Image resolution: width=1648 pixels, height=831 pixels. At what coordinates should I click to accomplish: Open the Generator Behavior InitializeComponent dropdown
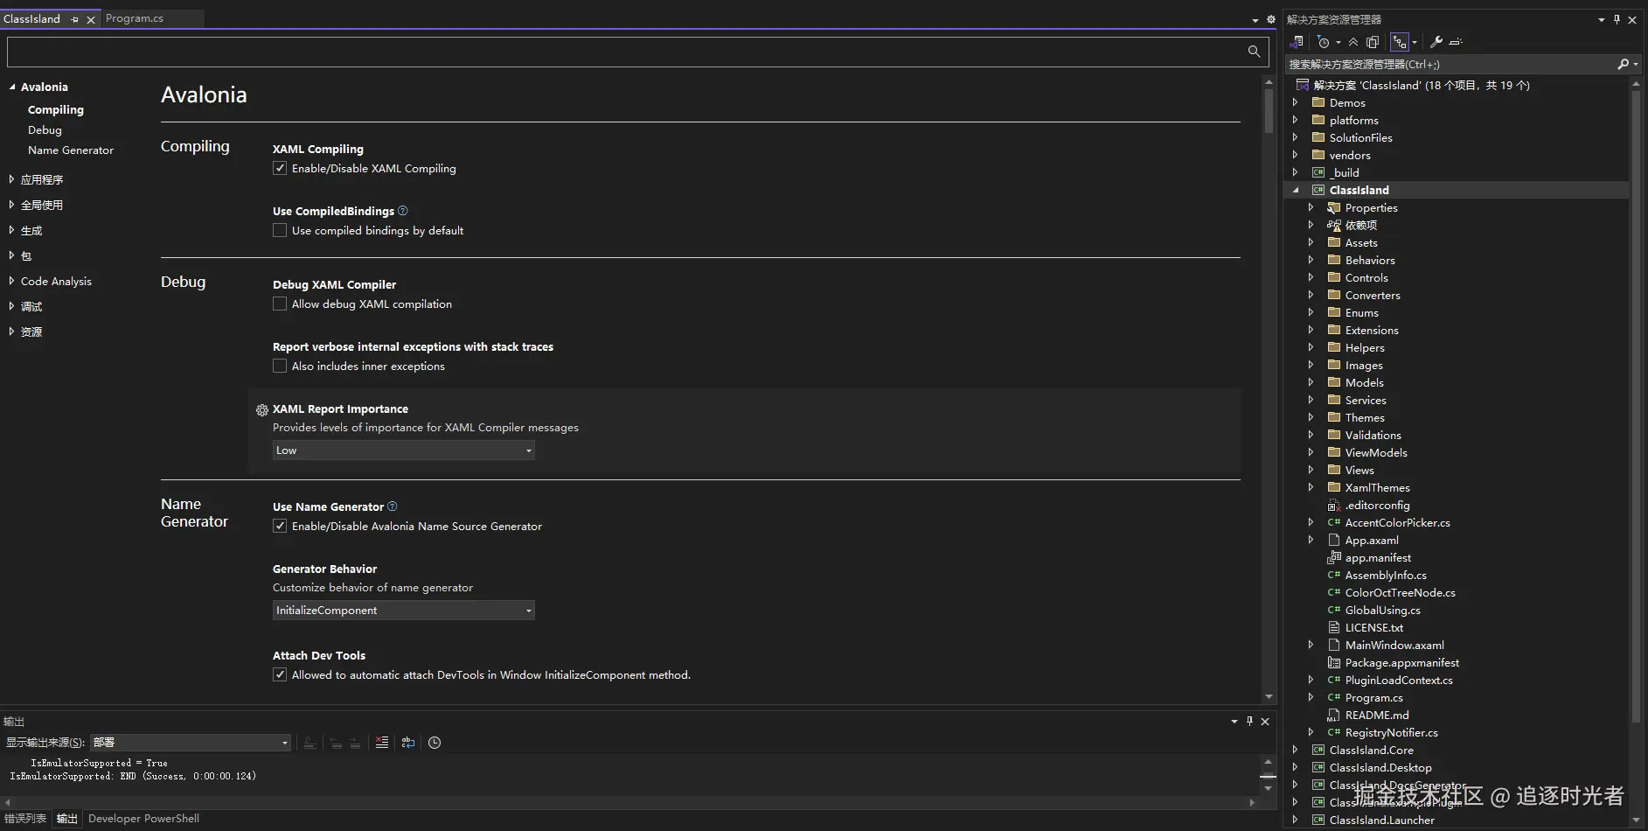[403, 611]
